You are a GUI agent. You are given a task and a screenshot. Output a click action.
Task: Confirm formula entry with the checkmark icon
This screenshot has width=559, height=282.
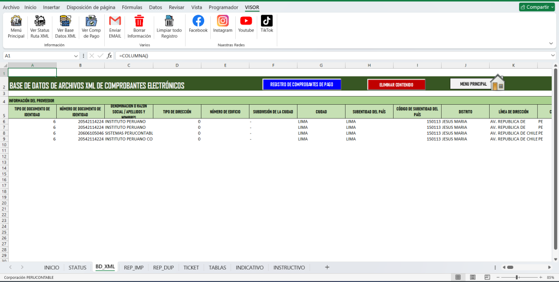100,56
